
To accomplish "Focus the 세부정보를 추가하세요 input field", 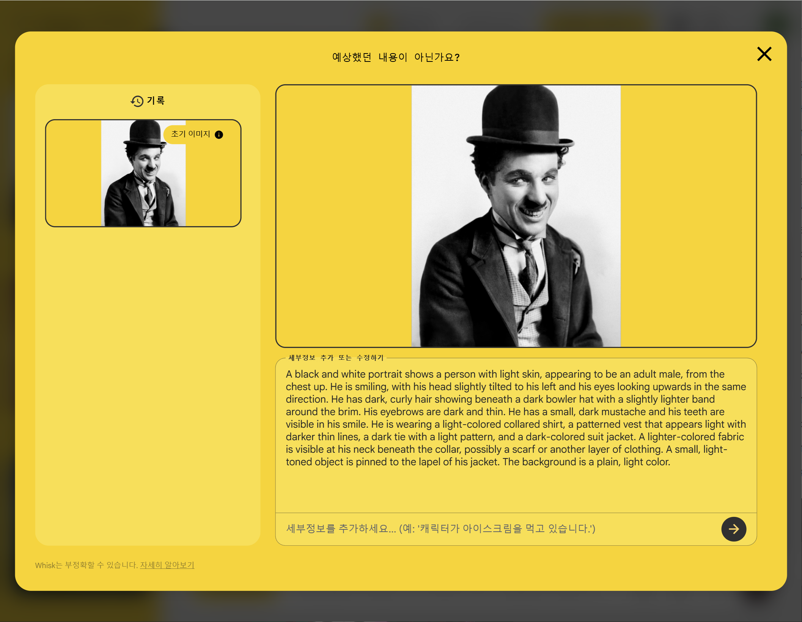I will [x=493, y=529].
